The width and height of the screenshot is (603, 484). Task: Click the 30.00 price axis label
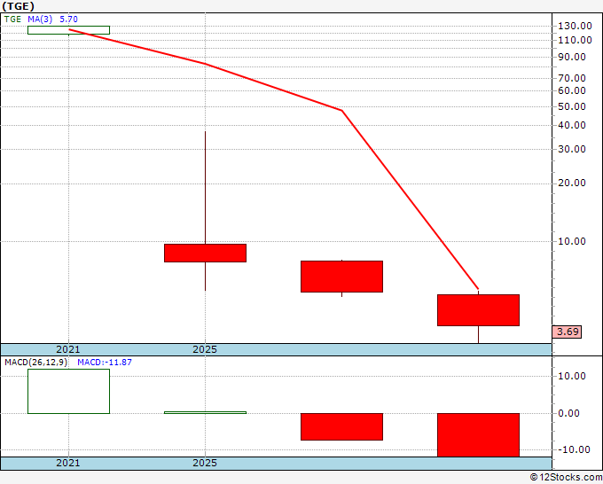(x=572, y=149)
